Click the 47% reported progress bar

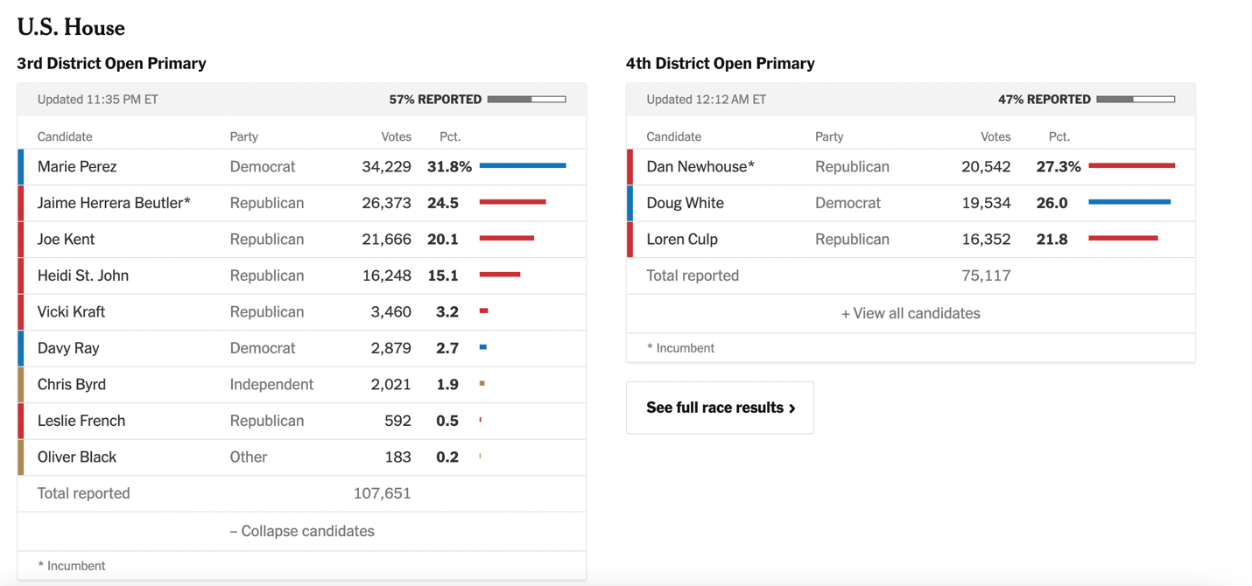click(1136, 100)
